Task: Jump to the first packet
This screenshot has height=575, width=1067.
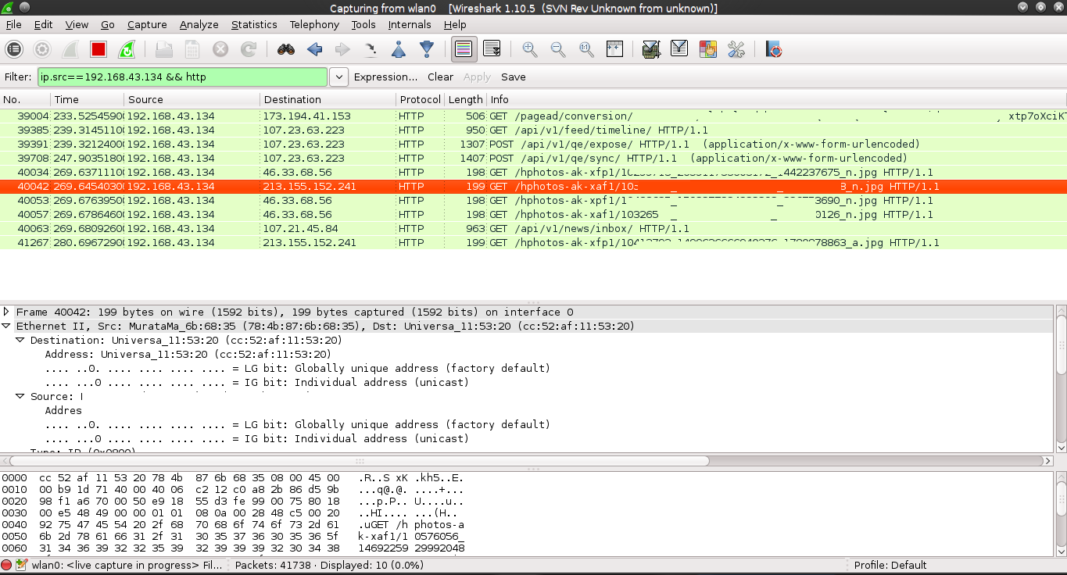Action: 399,50
